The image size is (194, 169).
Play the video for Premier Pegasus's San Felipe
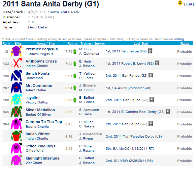point(150,51)
